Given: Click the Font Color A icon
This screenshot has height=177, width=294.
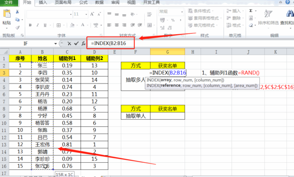Looking at the screenshot, I should tap(83, 25).
